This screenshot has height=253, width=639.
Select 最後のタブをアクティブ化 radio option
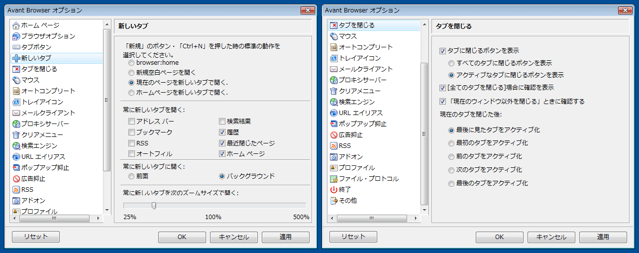pos(451,183)
